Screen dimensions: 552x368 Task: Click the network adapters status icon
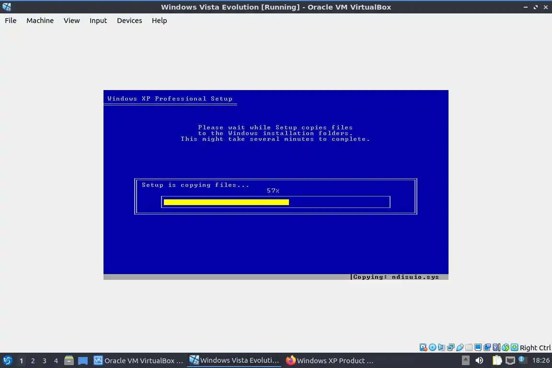pos(450,347)
